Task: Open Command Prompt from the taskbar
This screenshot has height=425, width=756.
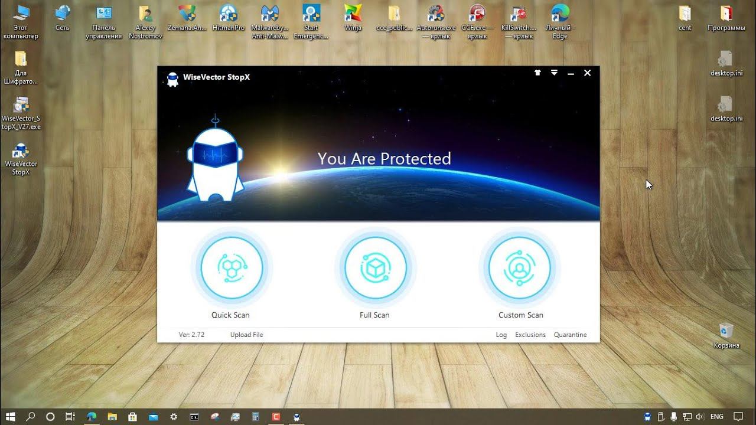Action: coord(194,417)
